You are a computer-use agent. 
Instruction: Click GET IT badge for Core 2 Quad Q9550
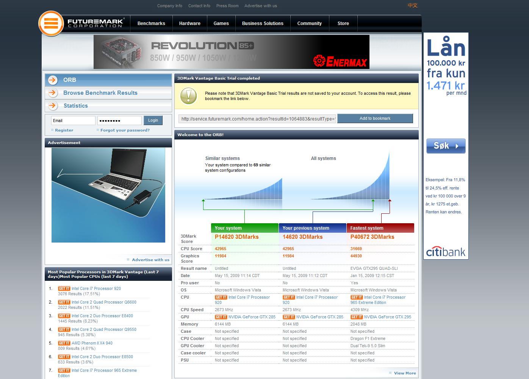[x=64, y=329]
